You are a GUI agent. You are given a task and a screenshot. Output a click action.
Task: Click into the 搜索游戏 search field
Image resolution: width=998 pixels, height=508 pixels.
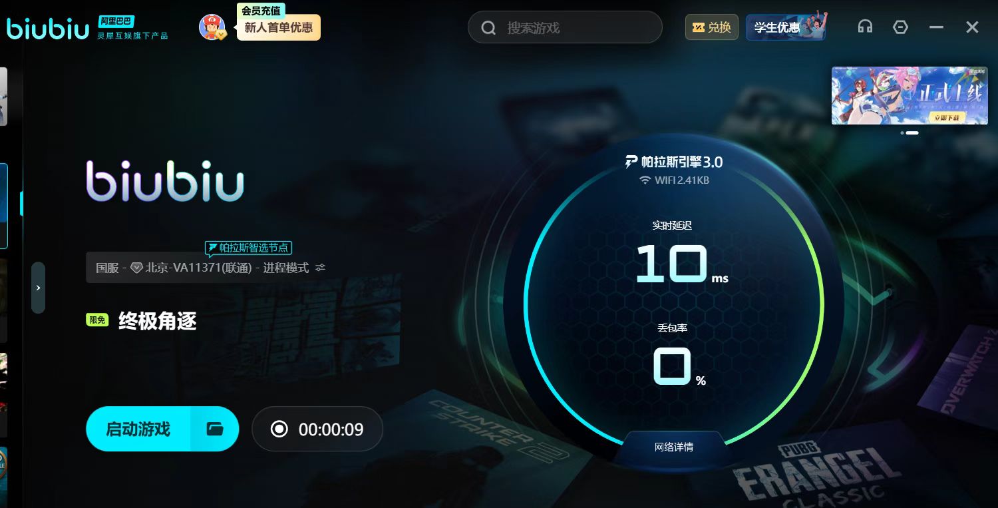pos(566,28)
